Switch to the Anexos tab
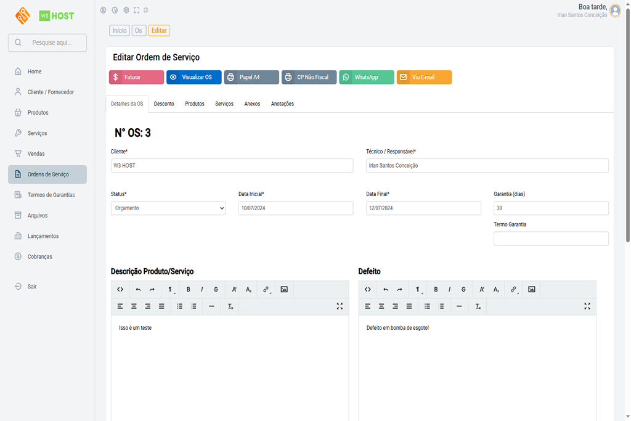 point(252,104)
